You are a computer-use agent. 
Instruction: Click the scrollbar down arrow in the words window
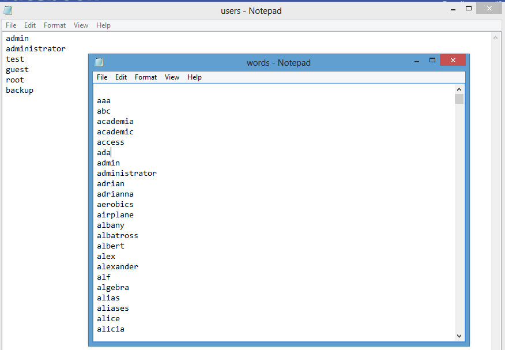[459, 336]
